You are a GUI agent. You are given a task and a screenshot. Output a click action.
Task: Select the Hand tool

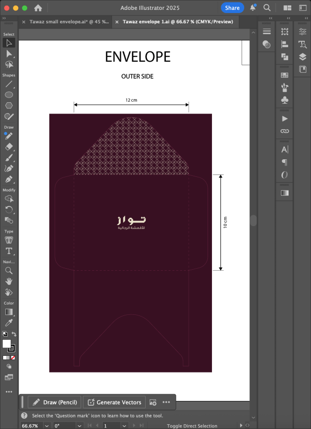click(x=9, y=281)
